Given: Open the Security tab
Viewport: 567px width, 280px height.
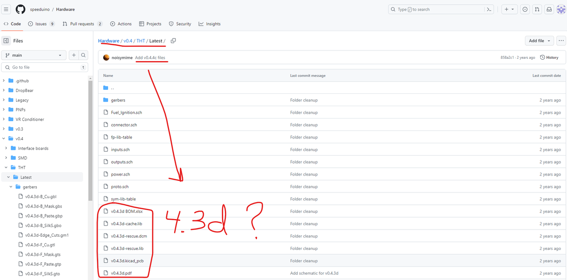Looking at the screenshot, I should [x=180, y=24].
